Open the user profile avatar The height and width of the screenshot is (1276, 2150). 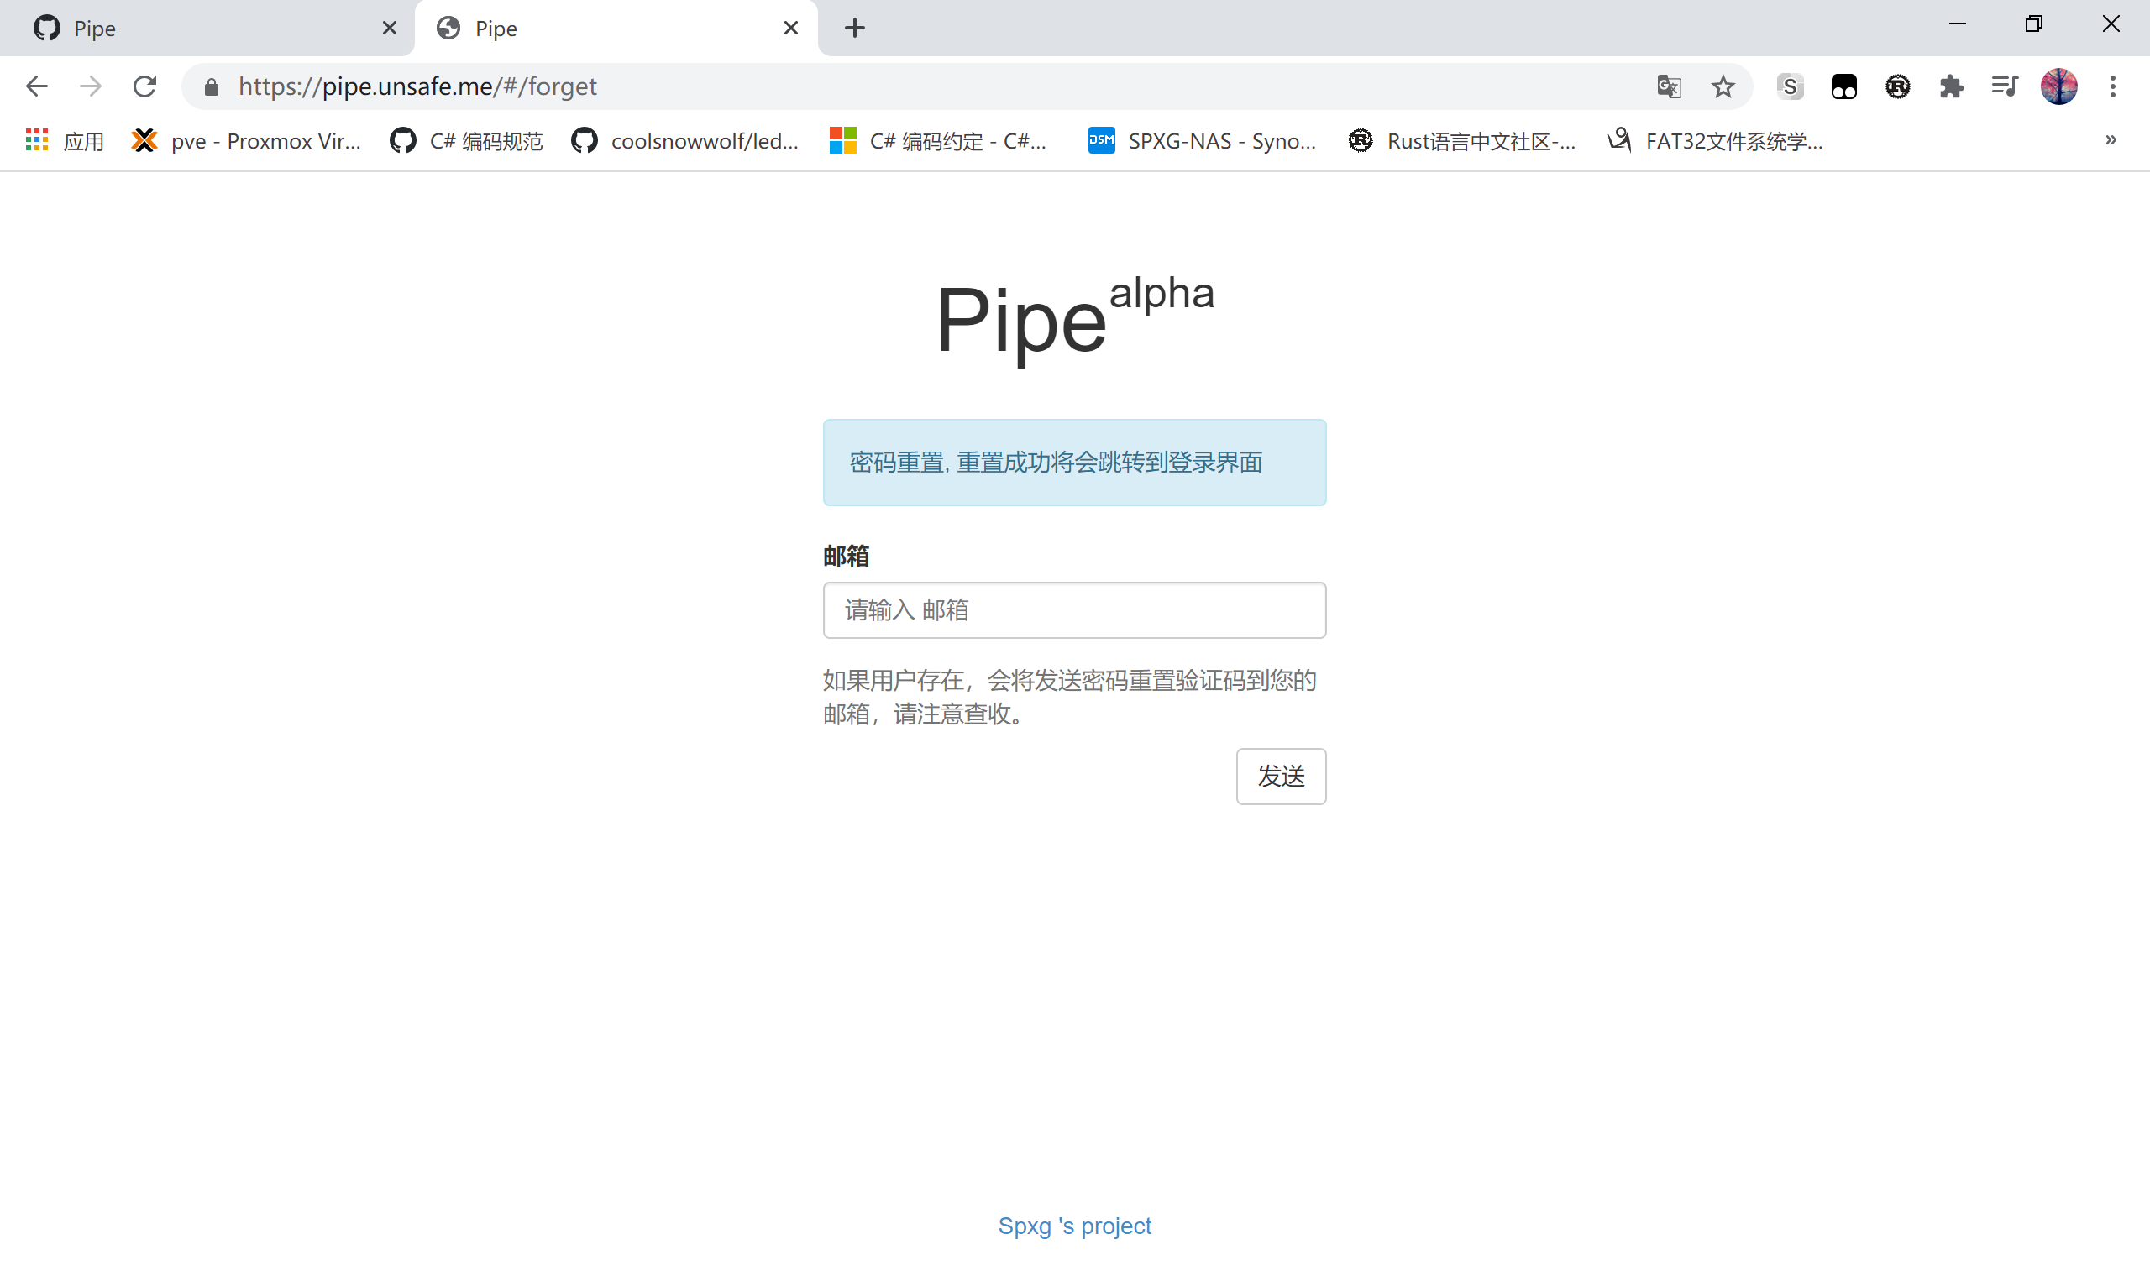point(2058,86)
